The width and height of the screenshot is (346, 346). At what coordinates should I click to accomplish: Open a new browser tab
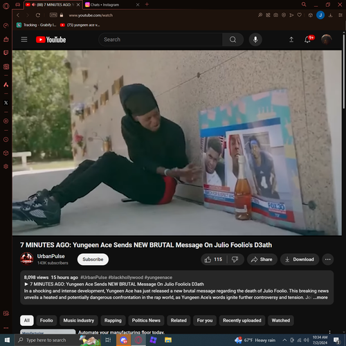(147, 4)
